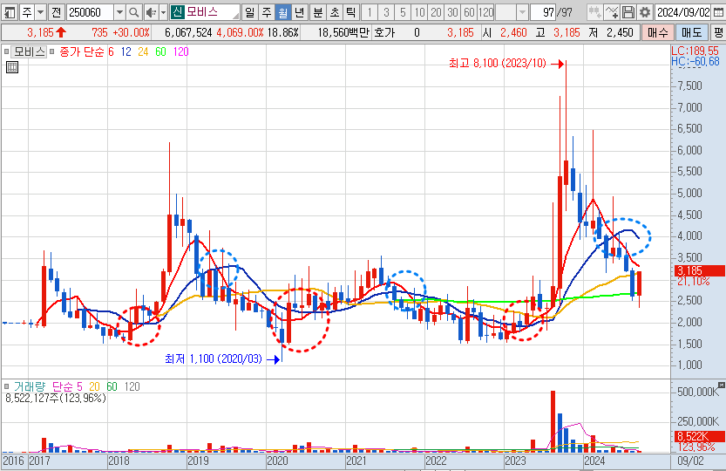Viewport: 726px width, 471px height.
Task: Click volume average legend 단순 5
Action: (x=67, y=386)
